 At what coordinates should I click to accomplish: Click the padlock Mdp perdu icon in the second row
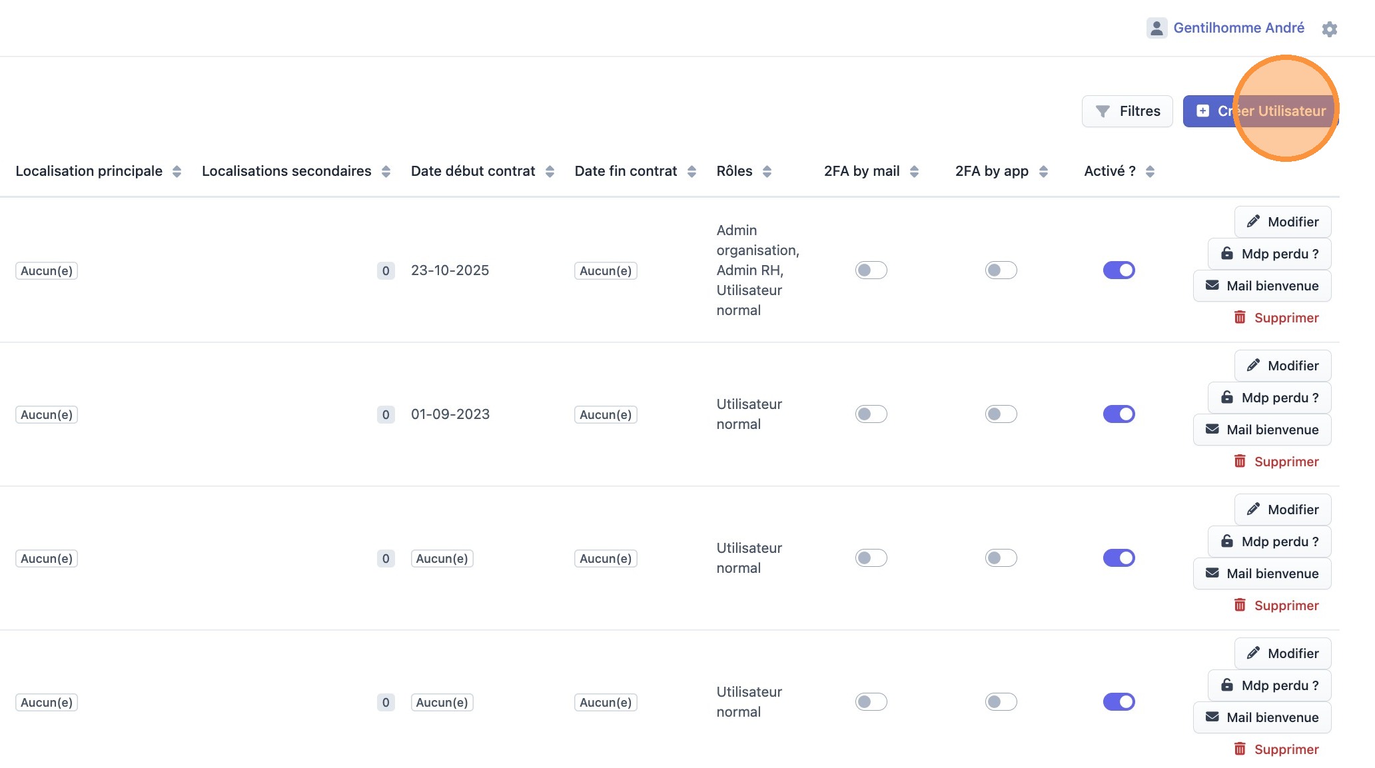point(1226,398)
